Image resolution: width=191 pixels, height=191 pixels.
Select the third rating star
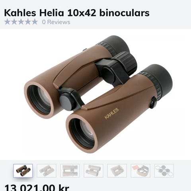pos(21,22)
